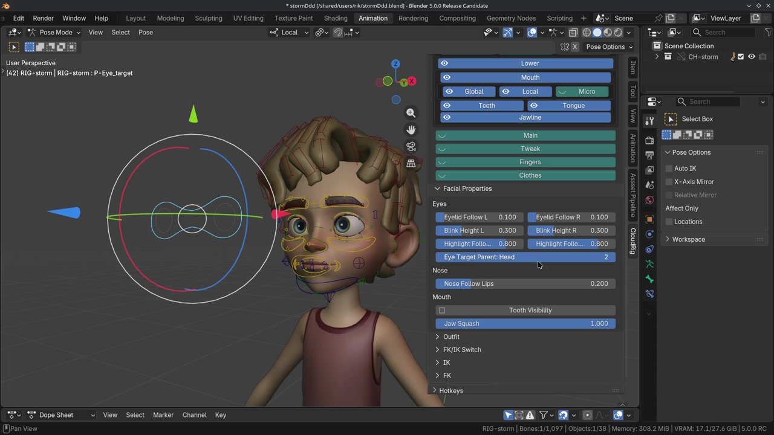
Task: Open the Render menu
Action: pos(43,18)
